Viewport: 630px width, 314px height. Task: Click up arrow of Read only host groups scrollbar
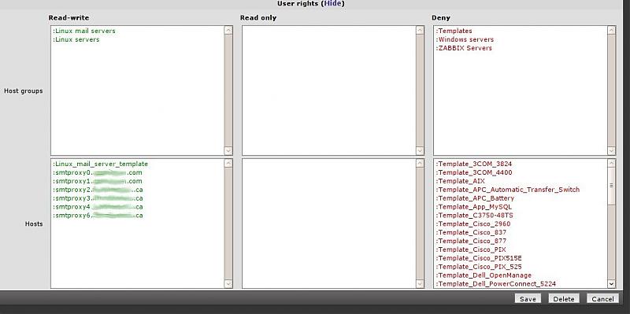[x=420, y=30]
